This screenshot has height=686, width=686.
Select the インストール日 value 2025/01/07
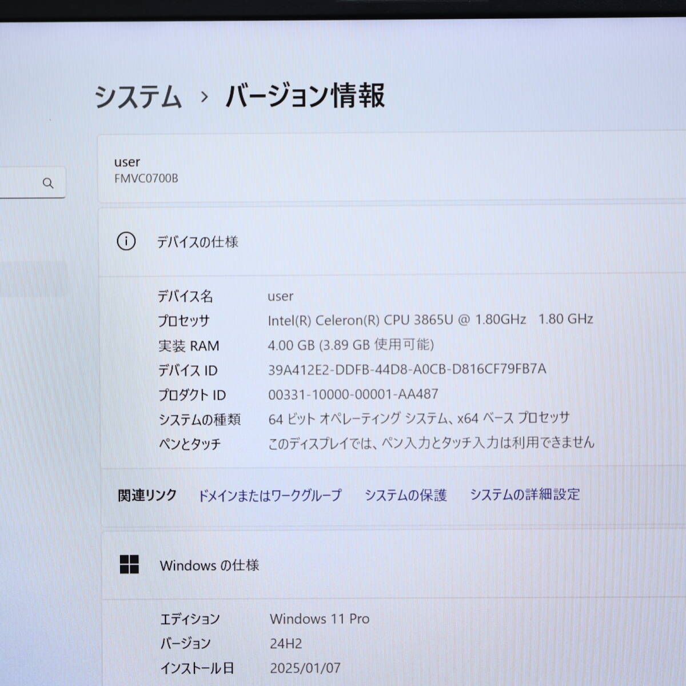[x=305, y=668]
